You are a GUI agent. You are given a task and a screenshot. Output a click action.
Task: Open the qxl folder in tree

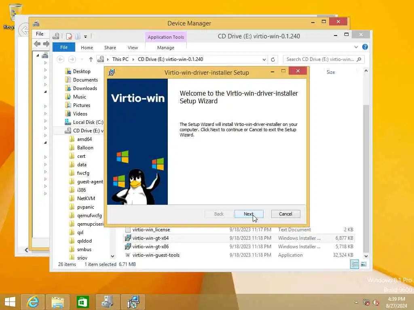pos(80,232)
